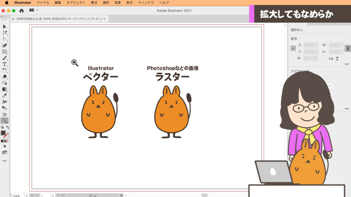Click the Gradient tool

[x=5, y=89]
